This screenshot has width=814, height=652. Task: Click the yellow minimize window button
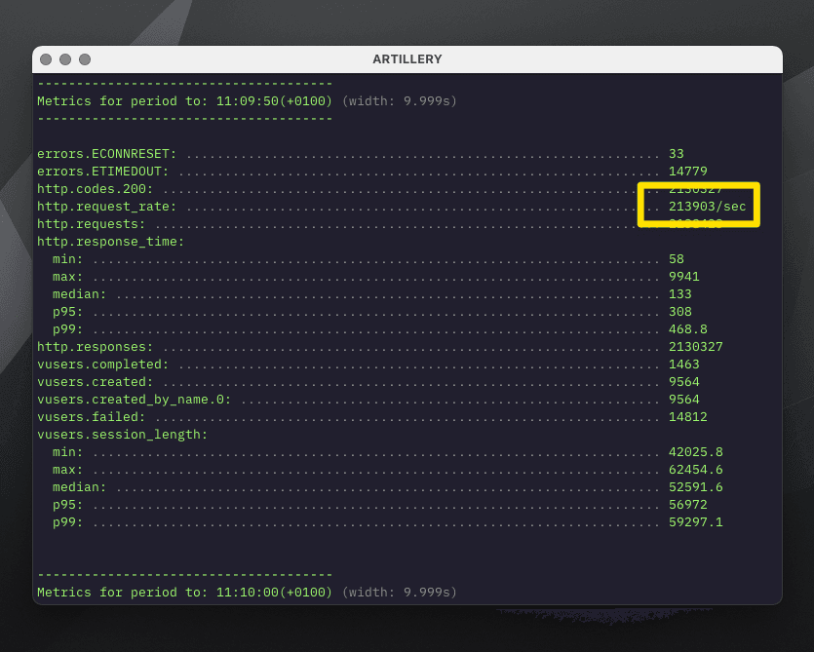65,59
